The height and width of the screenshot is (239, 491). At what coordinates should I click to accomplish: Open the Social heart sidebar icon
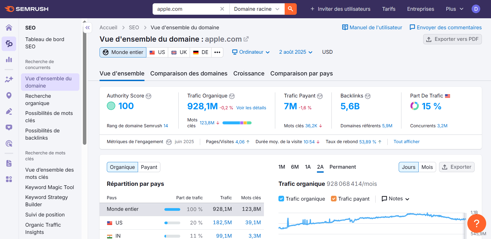coord(9,127)
